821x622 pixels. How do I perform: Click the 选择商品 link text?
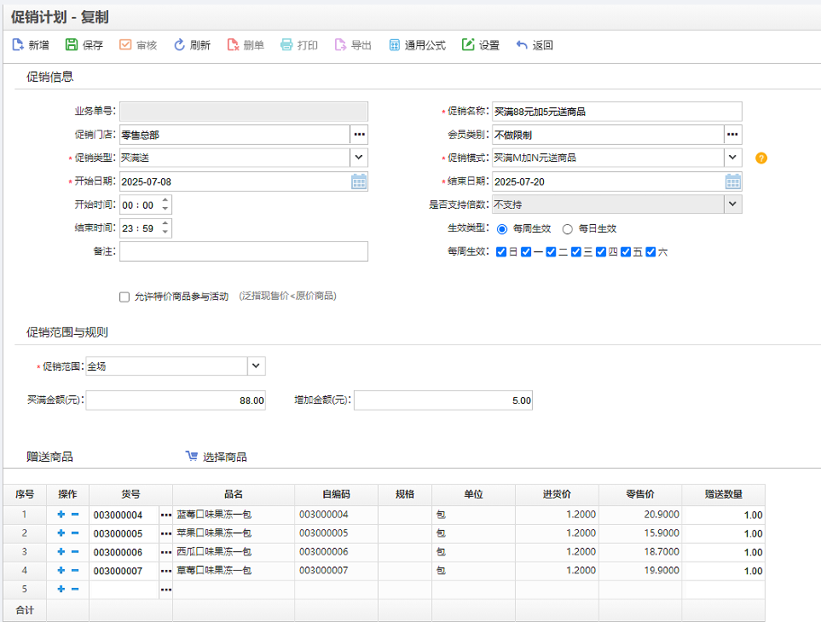coord(224,458)
